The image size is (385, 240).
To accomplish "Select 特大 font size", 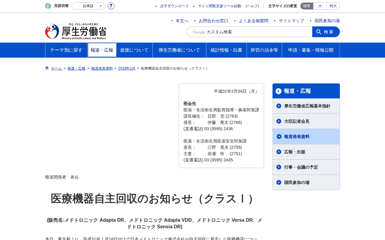I will [333, 6].
